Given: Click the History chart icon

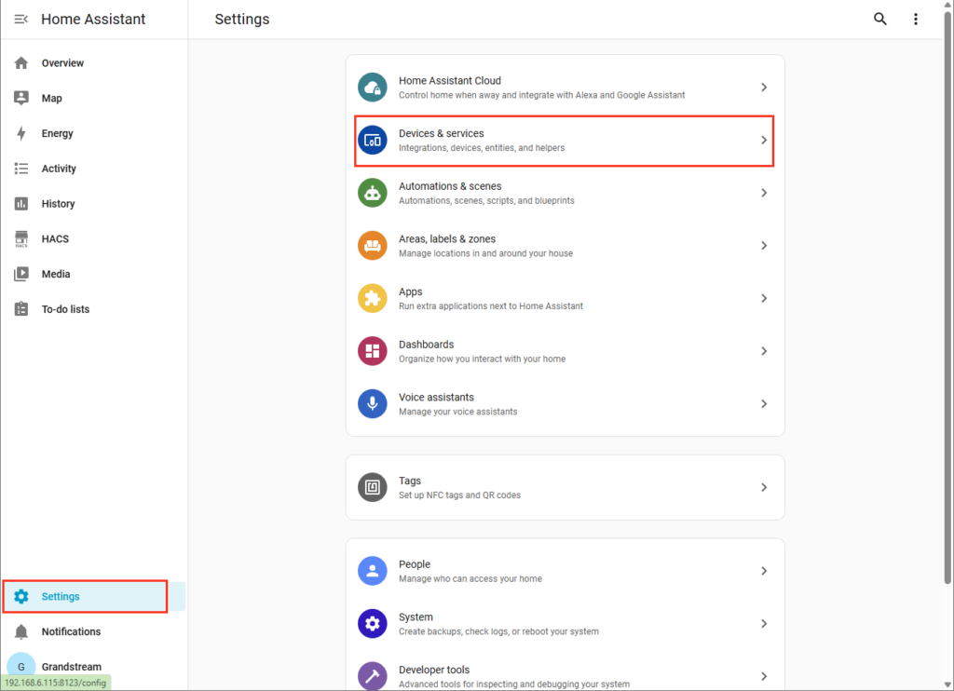Looking at the screenshot, I should click(21, 204).
